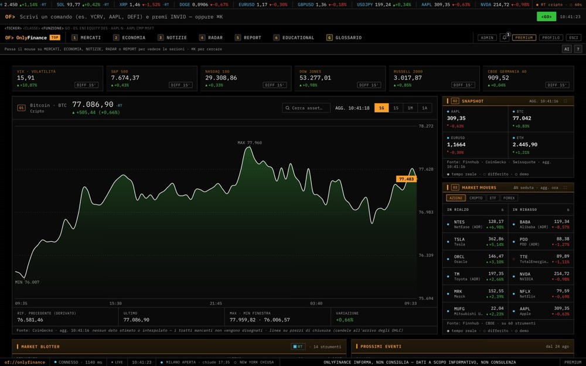586x366 pixels.
Task: Click the NFLX Netflix row in losers
Action: (x=541, y=293)
